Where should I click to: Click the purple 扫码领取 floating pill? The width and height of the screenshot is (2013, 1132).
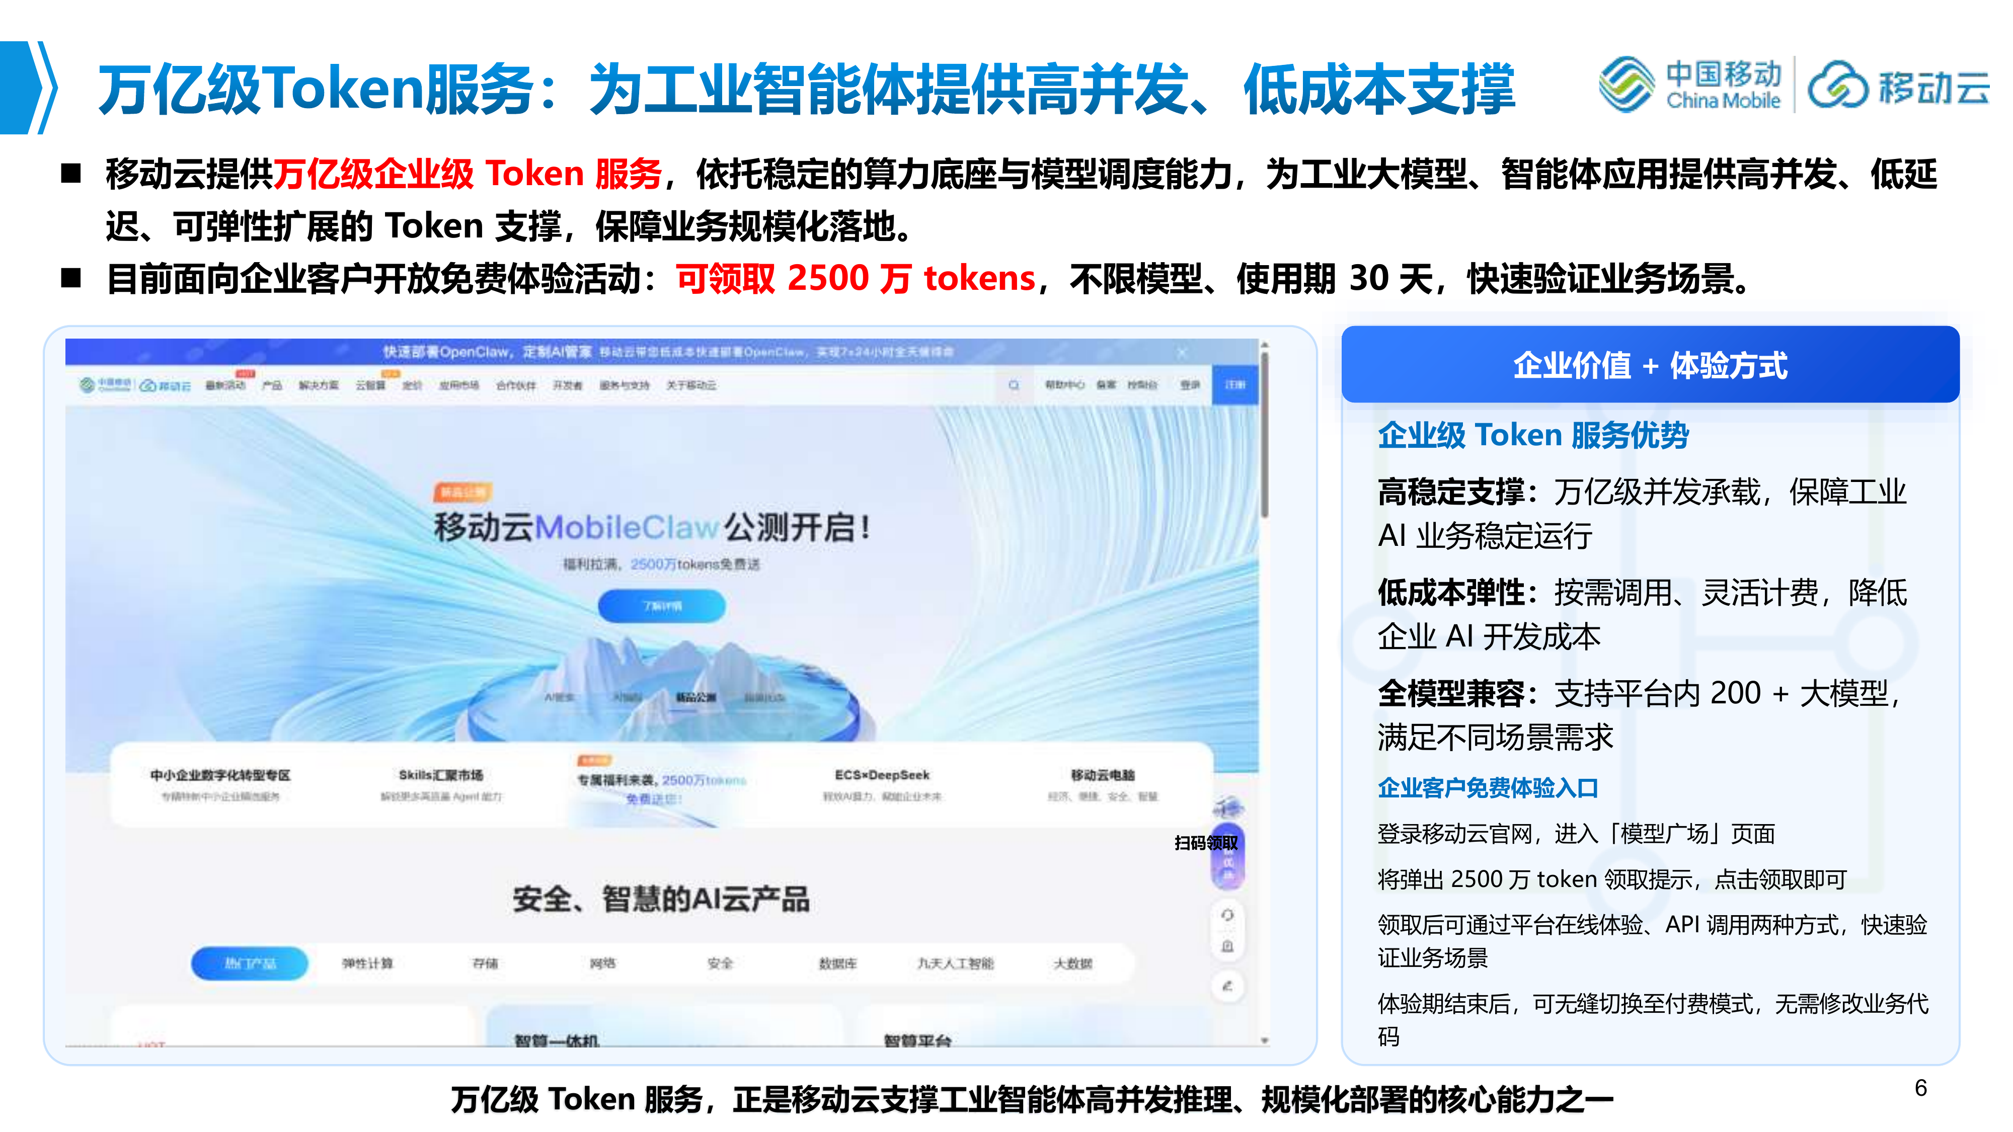[1227, 857]
